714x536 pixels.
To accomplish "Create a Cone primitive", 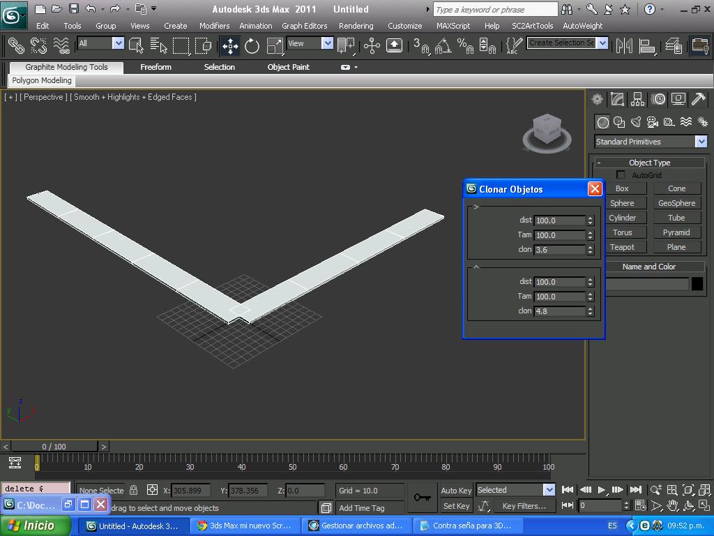I will [676, 188].
